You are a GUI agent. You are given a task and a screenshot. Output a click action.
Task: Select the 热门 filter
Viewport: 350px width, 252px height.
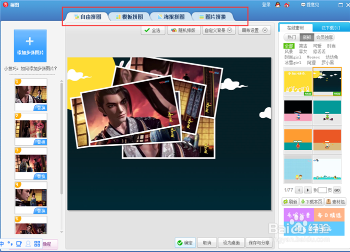click(x=291, y=37)
